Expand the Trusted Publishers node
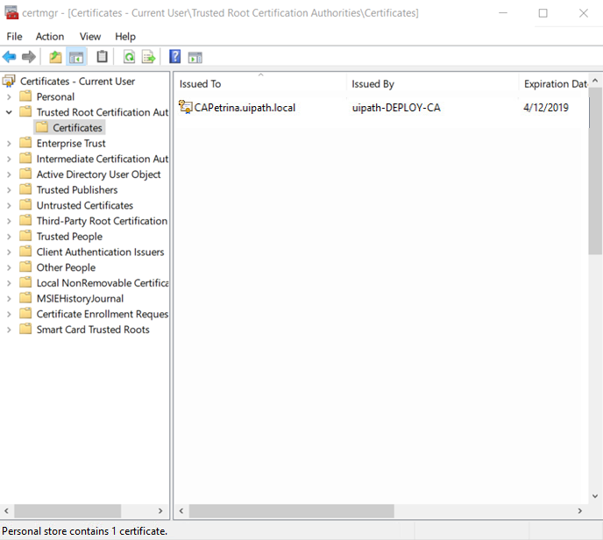 (x=9, y=190)
